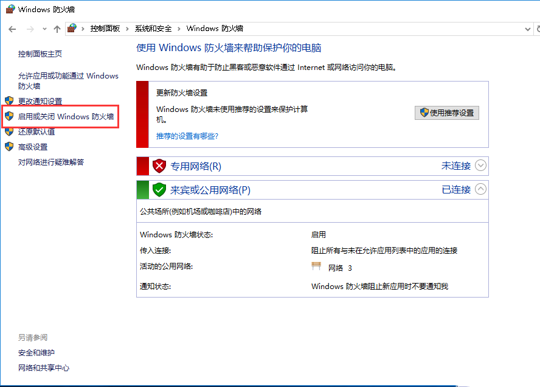Open 控制面板主页 link

[40, 54]
